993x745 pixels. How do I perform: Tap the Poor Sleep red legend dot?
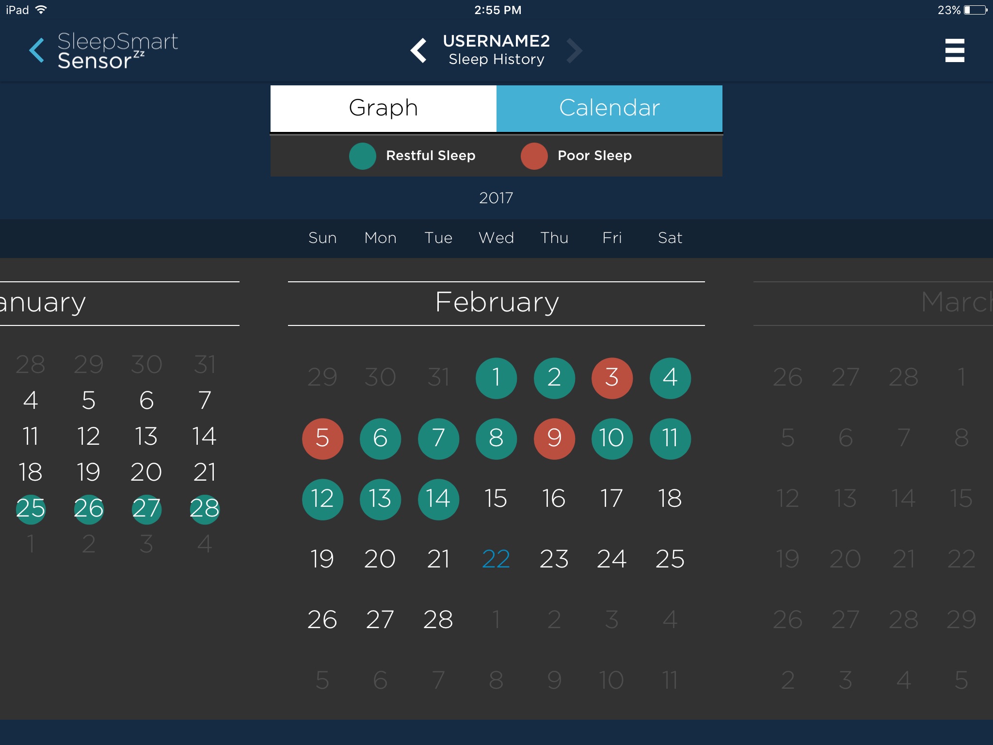[534, 156]
